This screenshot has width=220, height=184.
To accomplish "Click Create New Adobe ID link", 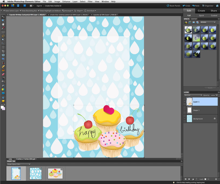I will (53, 6).
